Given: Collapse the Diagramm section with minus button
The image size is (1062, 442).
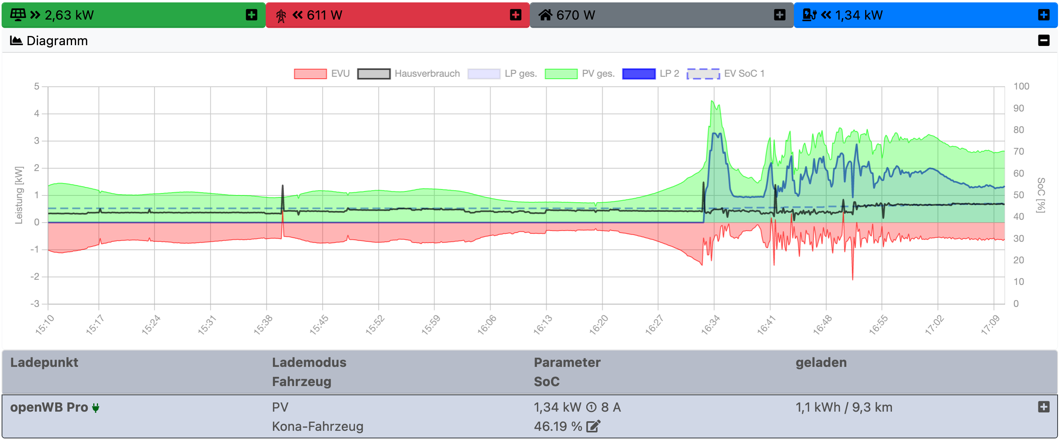Looking at the screenshot, I should pyautogui.click(x=1044, y=40).
